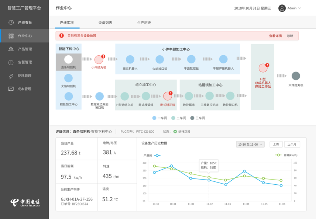Select the faulty 小件抛丸机 device icon
Image resolution: width=316 pixels, height=219 pixels.
pos(99,59)
